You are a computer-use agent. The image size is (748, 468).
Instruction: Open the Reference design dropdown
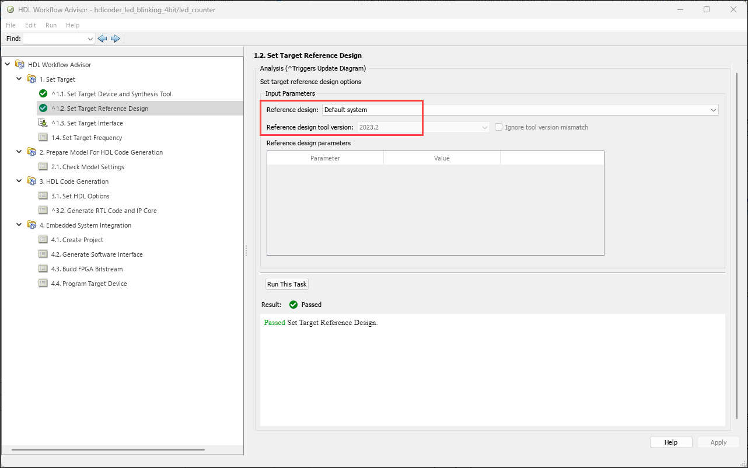[714, 110]
